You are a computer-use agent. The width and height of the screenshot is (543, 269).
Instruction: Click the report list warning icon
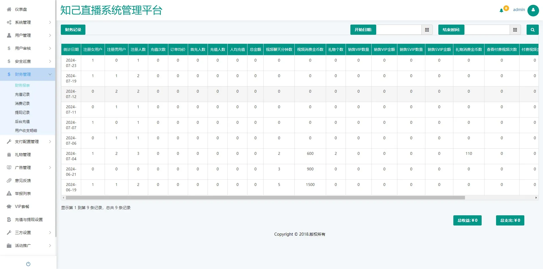point(9,194)
